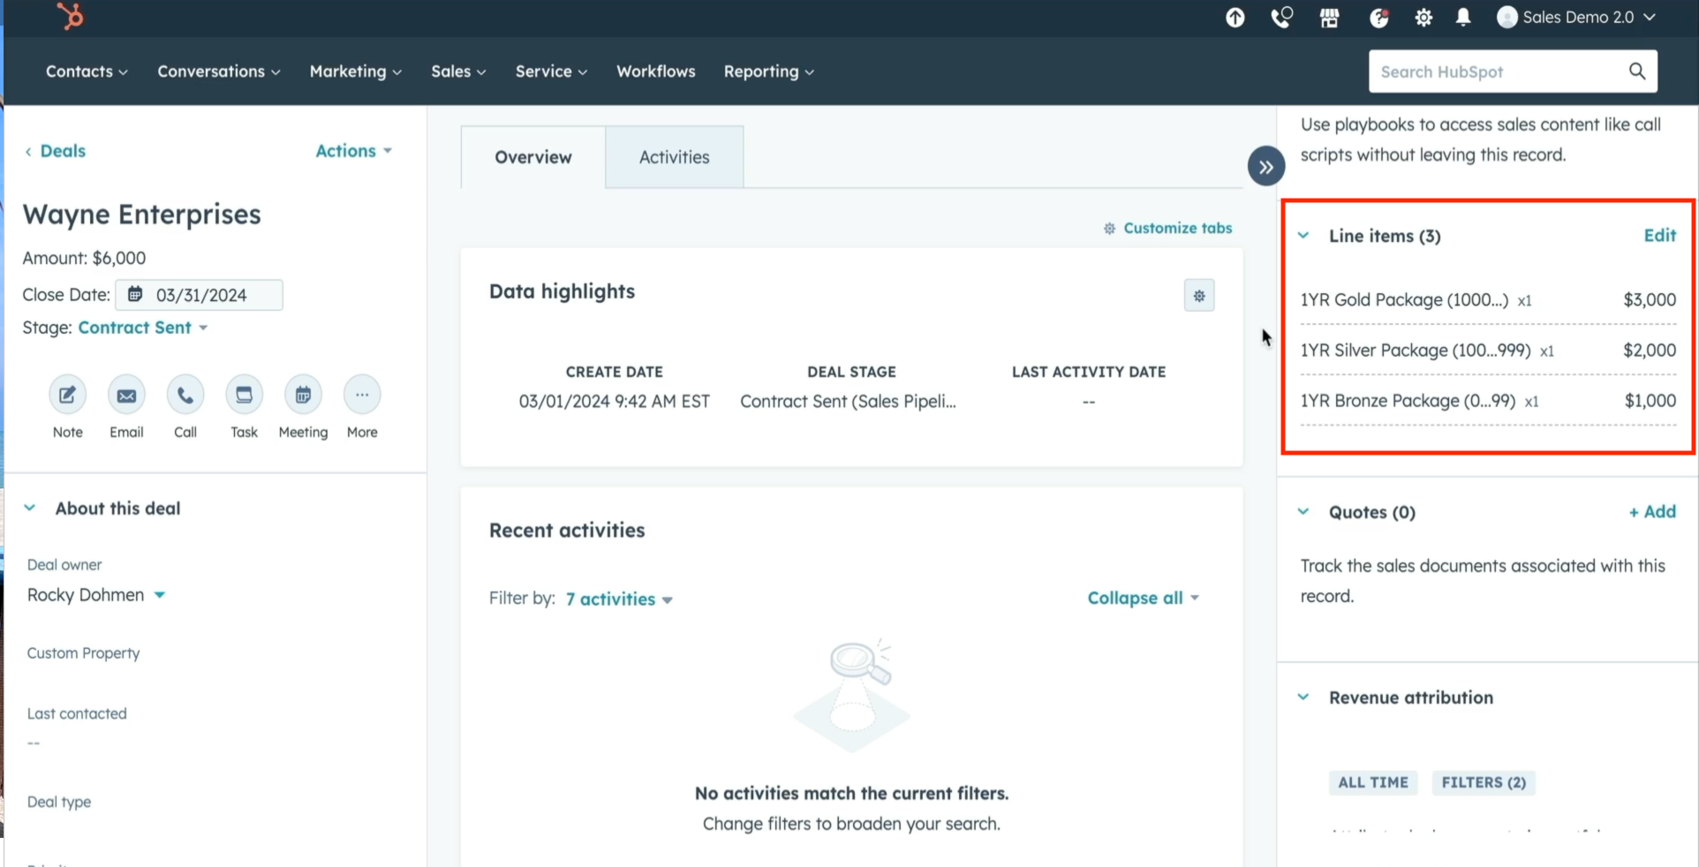Expand the 7 activities filter dropdown
Viewport: 1699px width, 867px height.
(x=619, y=599)
